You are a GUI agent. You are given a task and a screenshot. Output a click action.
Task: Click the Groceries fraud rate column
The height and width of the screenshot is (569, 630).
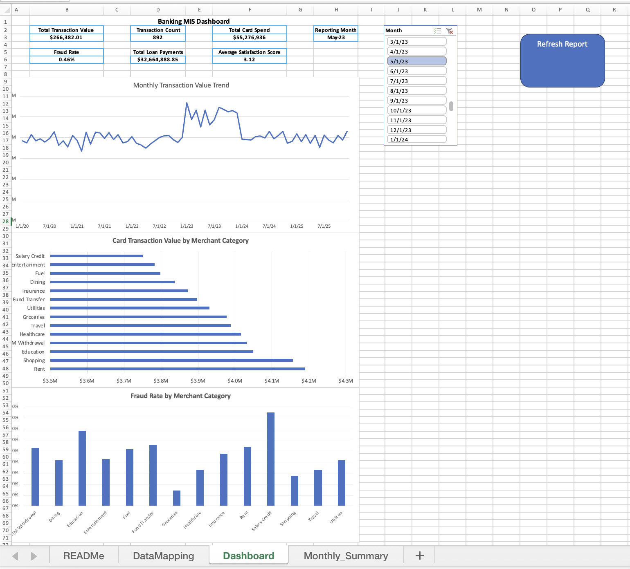click(x=177, y=498)
